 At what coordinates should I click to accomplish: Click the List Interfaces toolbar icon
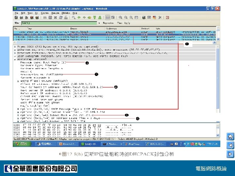(16, 18)
